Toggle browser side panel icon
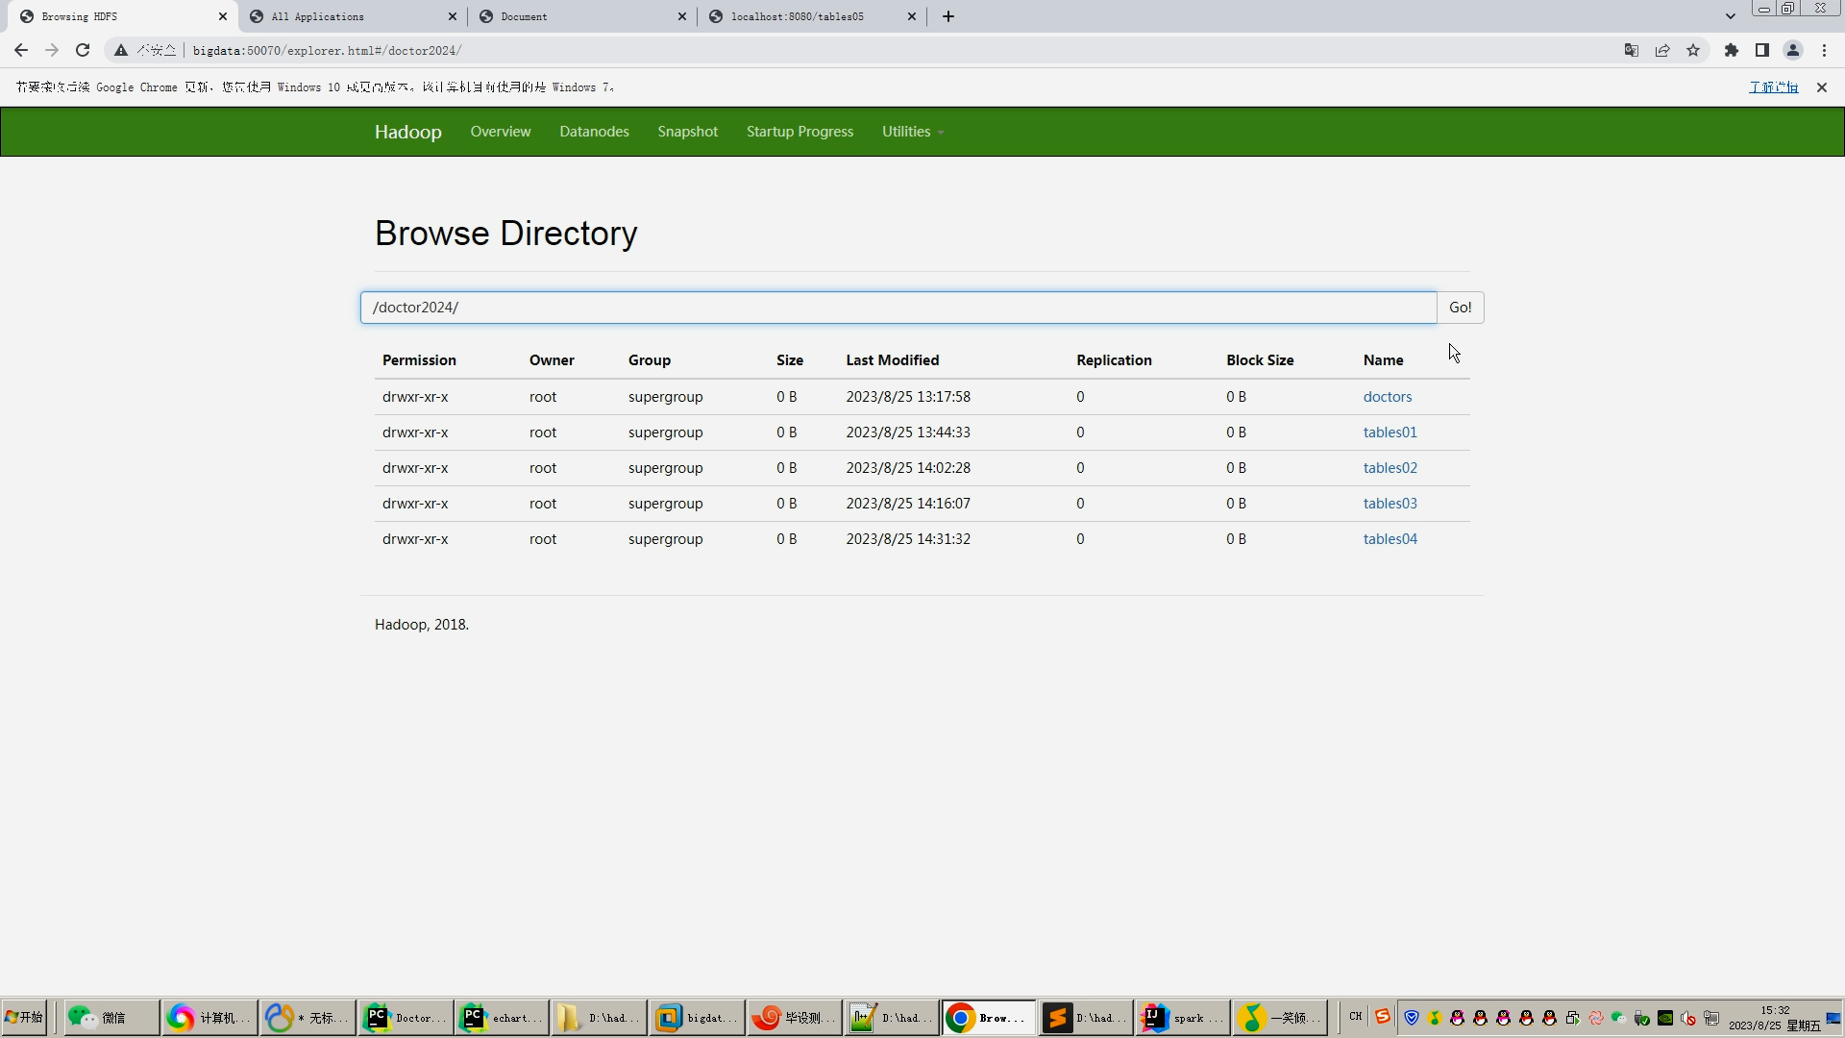Screen dimensions: 1845x1038 (x=1761, y=50)
